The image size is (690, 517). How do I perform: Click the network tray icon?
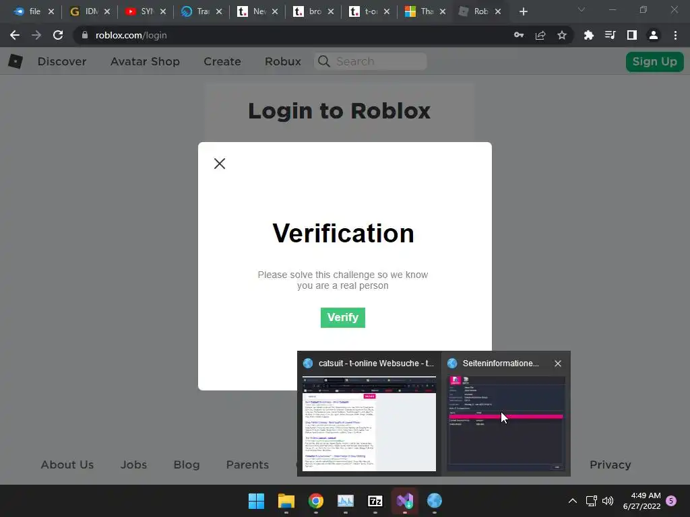point(591,501)
